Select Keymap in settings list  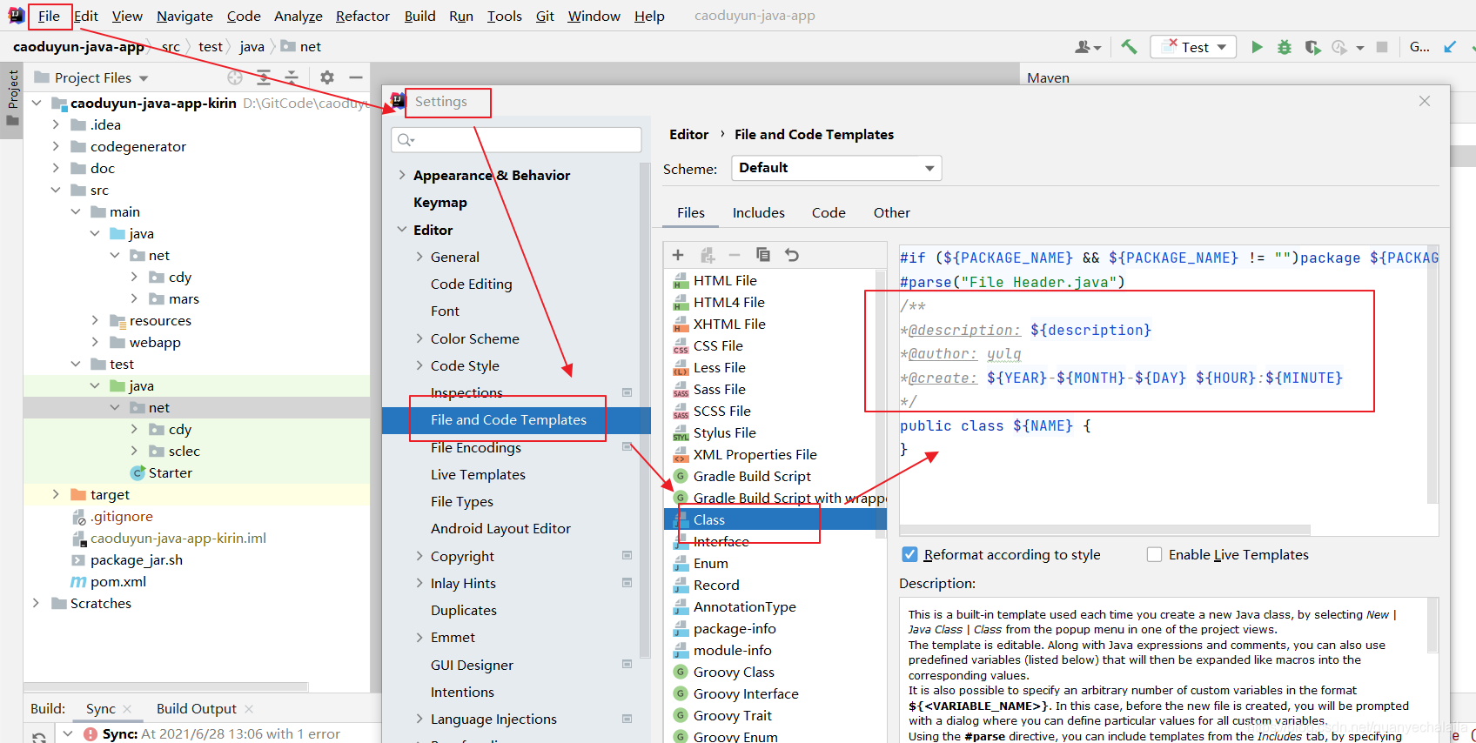(440, 202)
